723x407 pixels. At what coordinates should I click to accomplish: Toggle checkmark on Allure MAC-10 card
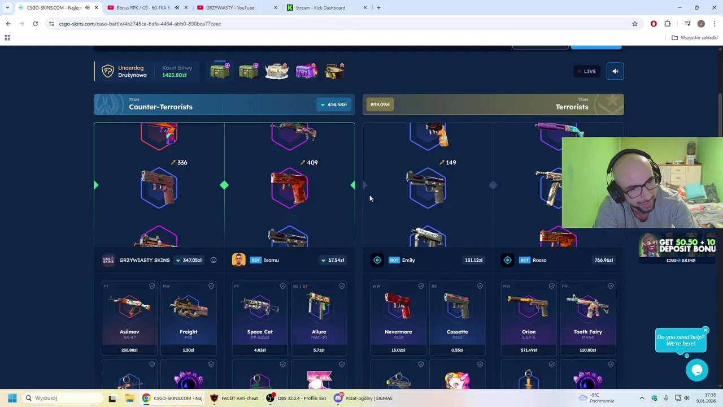[342, 286]
